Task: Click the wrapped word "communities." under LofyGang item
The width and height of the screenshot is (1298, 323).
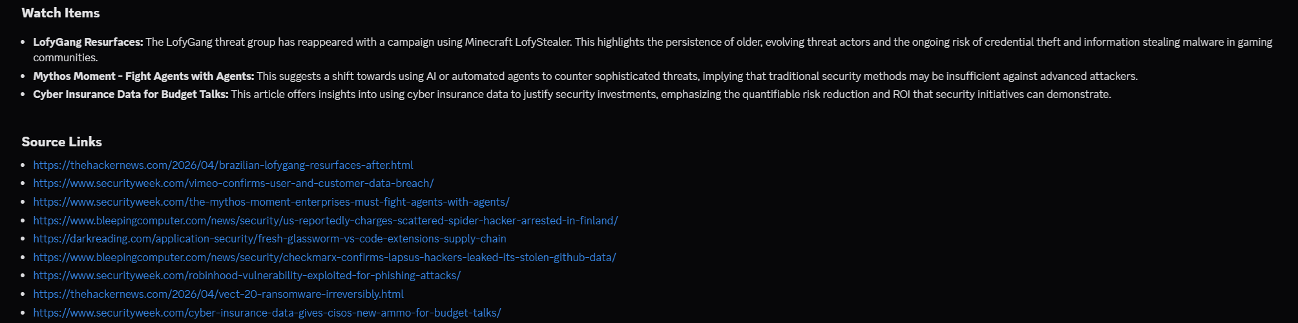Action: [65, 57]
